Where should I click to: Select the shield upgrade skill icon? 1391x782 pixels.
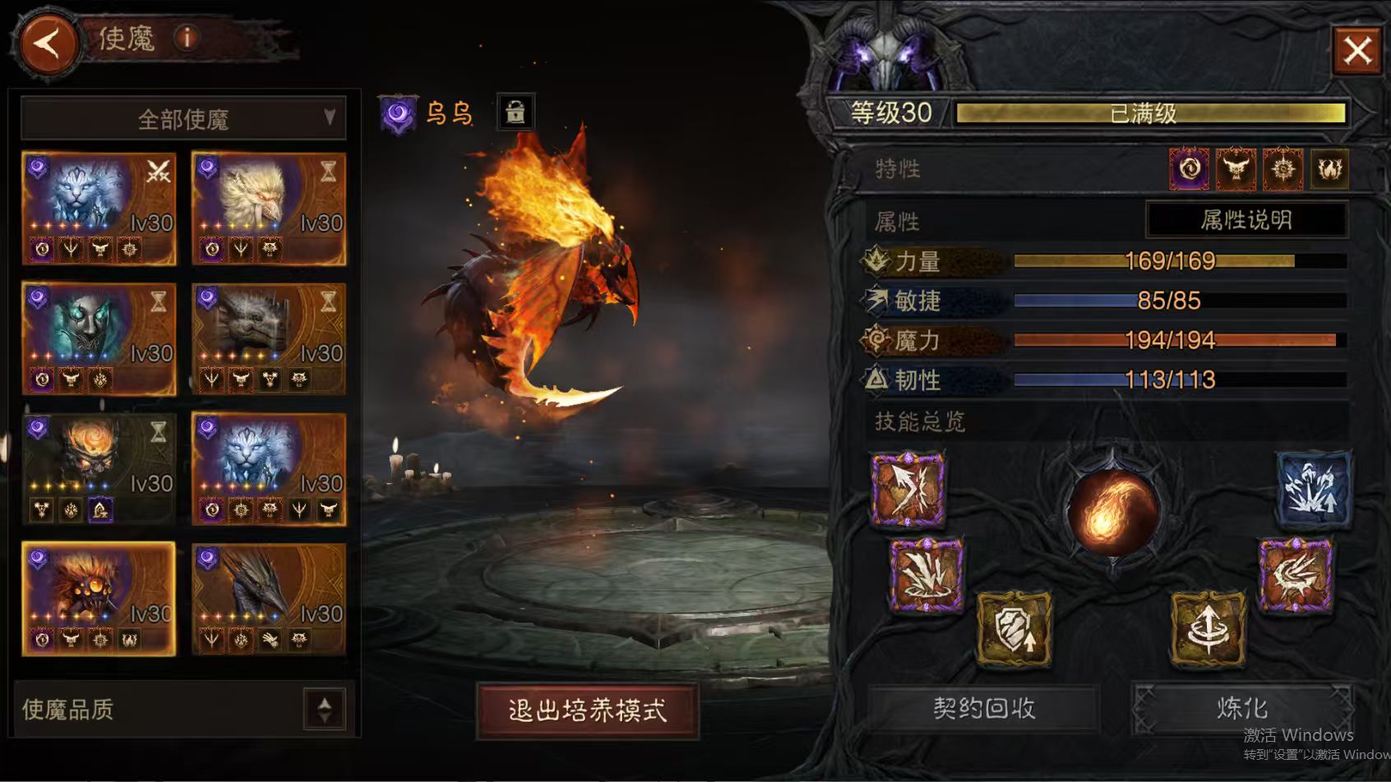(x=1014, y=629)
